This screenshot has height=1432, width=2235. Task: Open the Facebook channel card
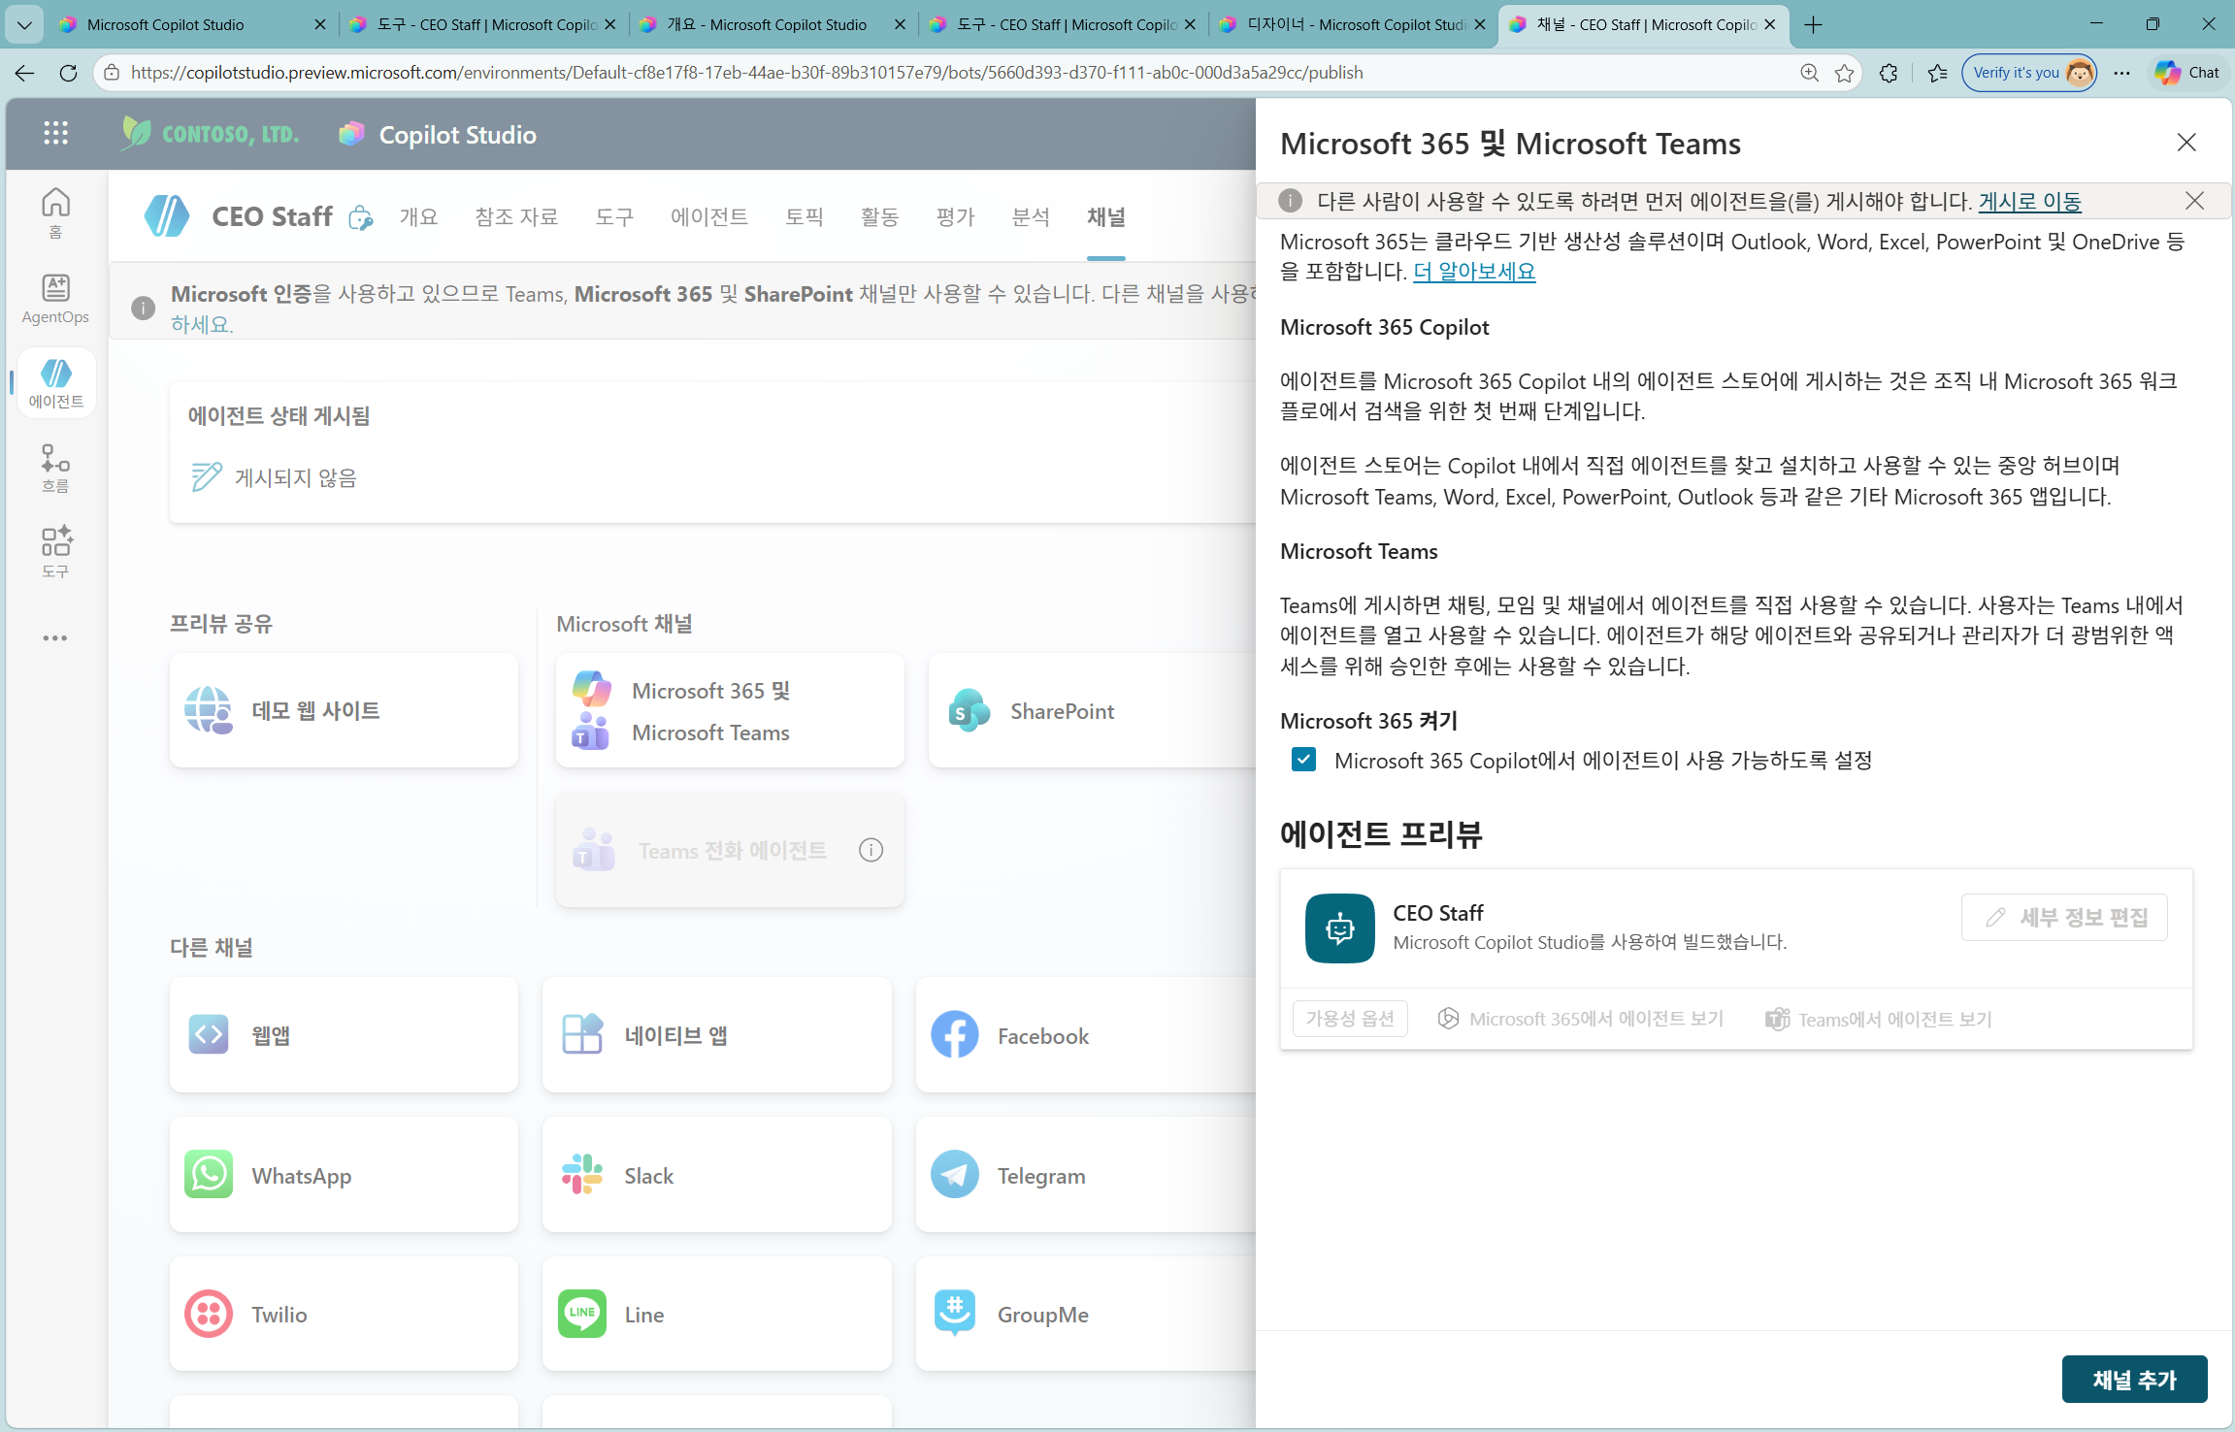(x=1085, y=1034)
